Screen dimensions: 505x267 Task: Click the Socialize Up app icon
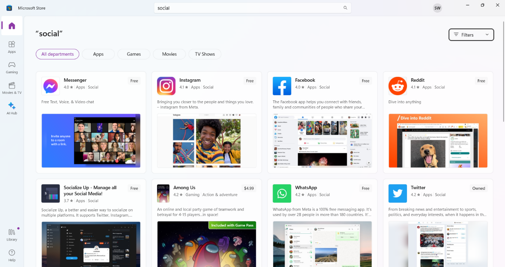pyautogui.click(x=50, y=193)
